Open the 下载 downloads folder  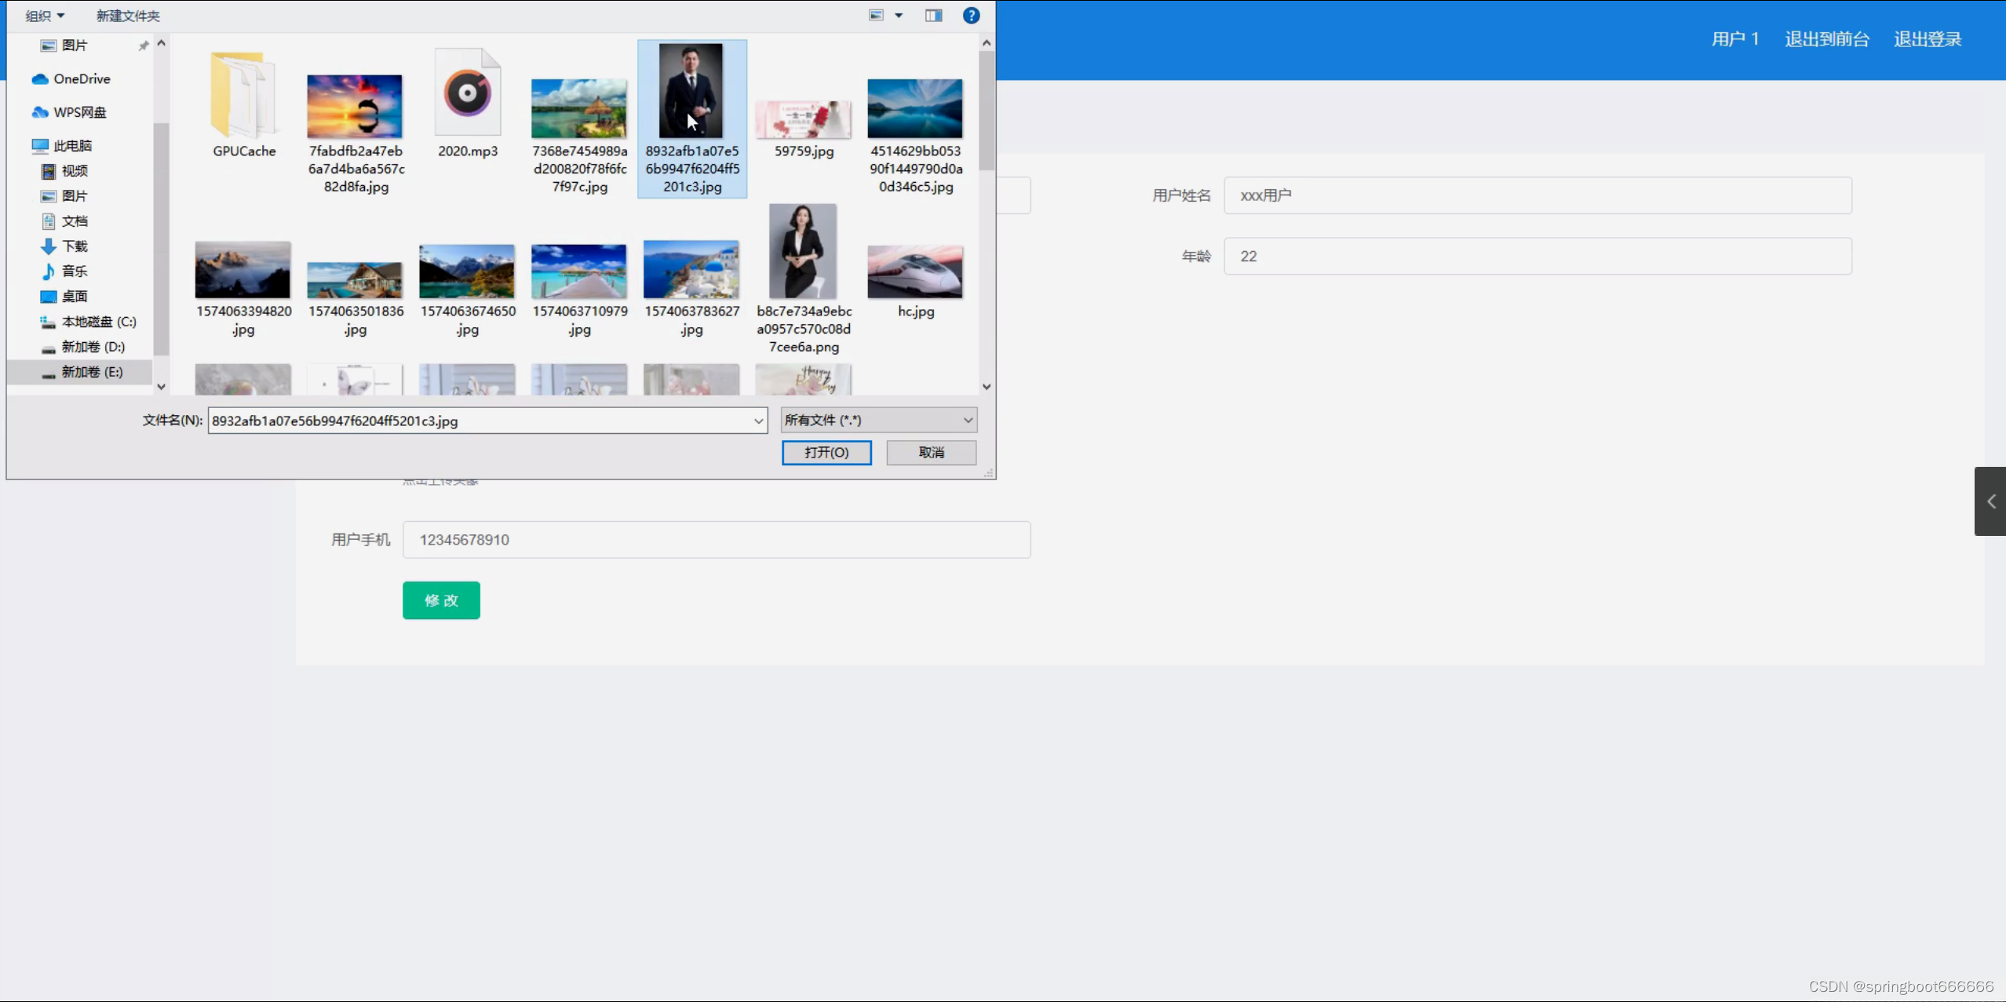point(75,246)
